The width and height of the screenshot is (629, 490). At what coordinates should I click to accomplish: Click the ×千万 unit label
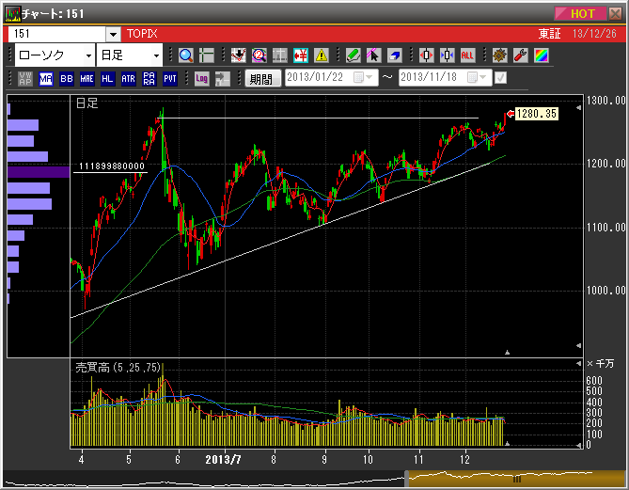(x=601, y=364)
